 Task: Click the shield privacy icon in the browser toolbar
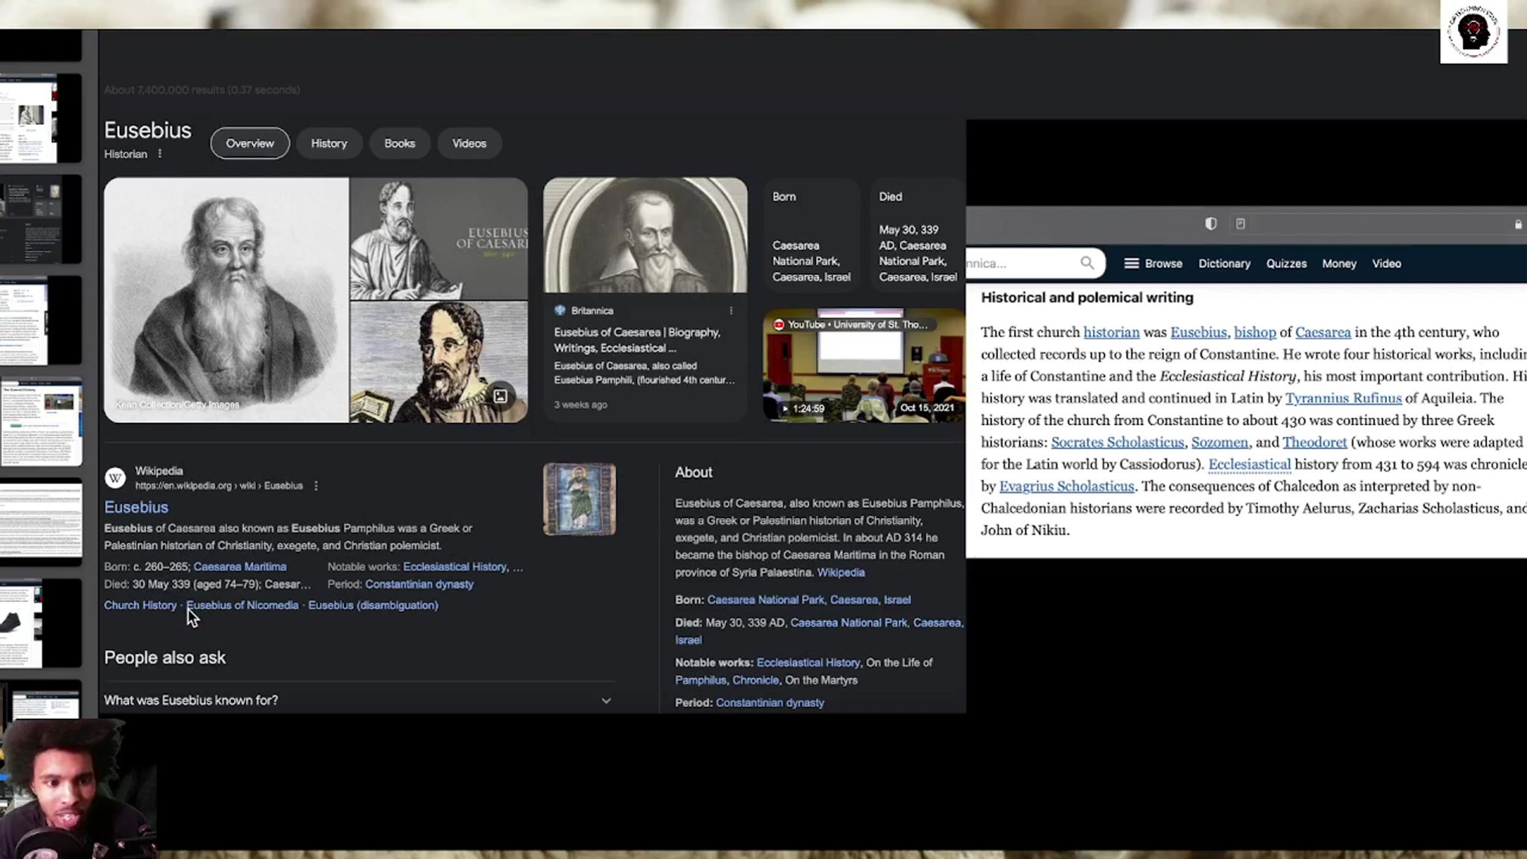tap(1211, 223)
